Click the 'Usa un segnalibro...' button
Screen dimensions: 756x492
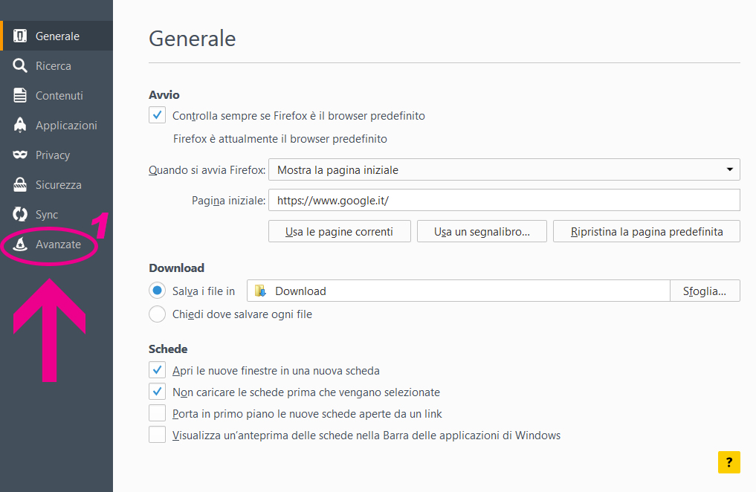482,231
